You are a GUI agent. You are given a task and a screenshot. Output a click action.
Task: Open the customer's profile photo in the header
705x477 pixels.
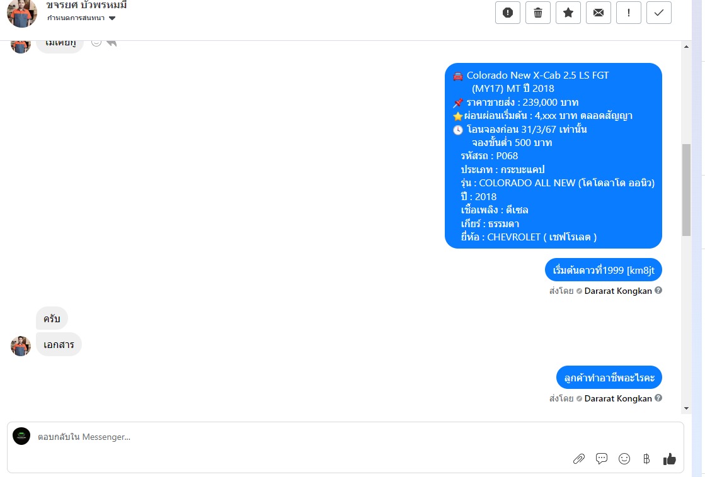point(22,13)
